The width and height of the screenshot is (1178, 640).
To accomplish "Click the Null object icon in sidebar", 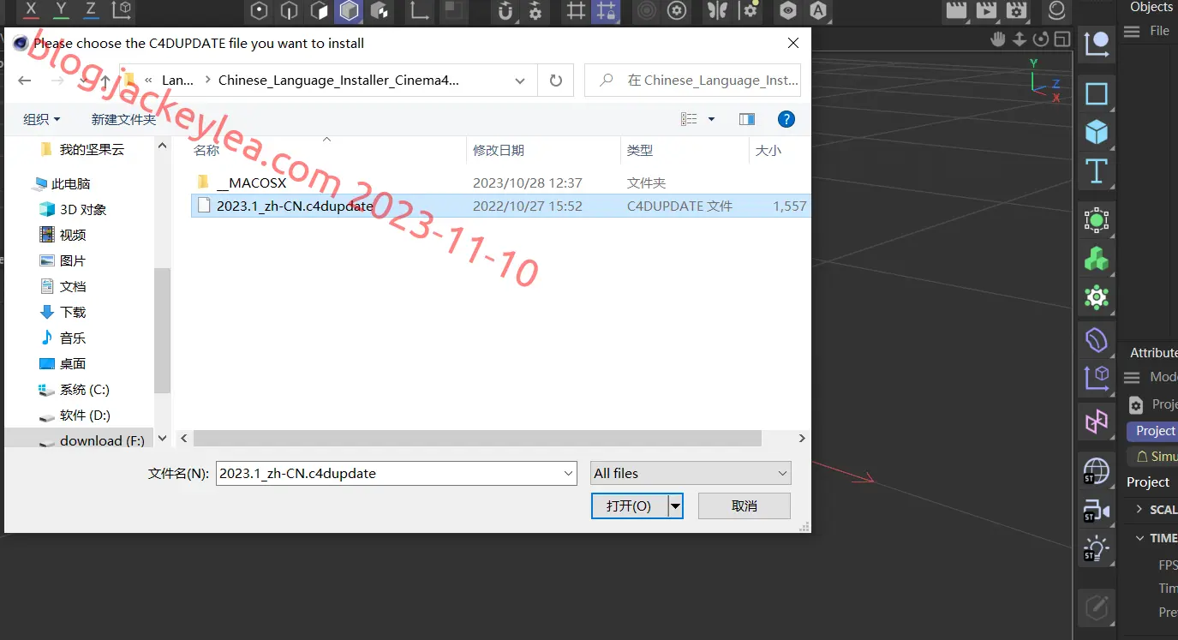I will click(x=1097, y=43).
